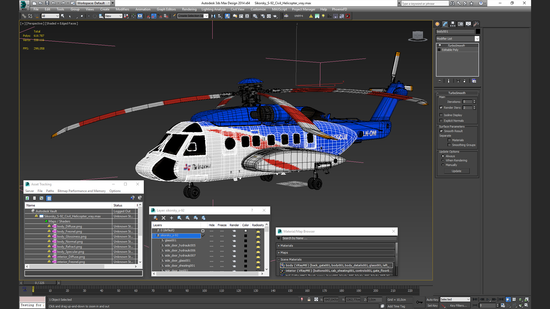Toggle the Angle Snap icon
This screenshot has width=550, height=309.
tap(154, 16)
